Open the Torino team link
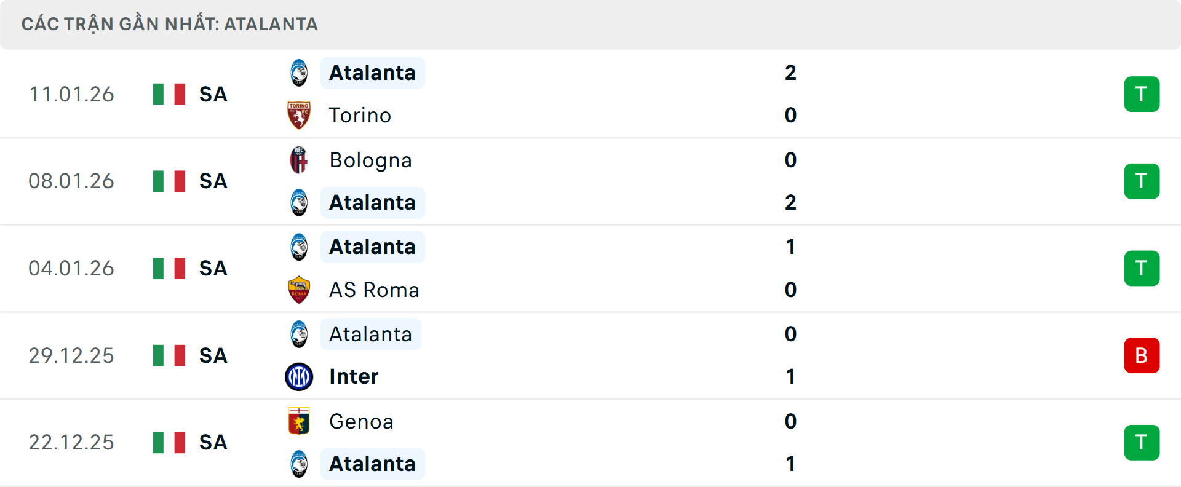 click(360, 115)
